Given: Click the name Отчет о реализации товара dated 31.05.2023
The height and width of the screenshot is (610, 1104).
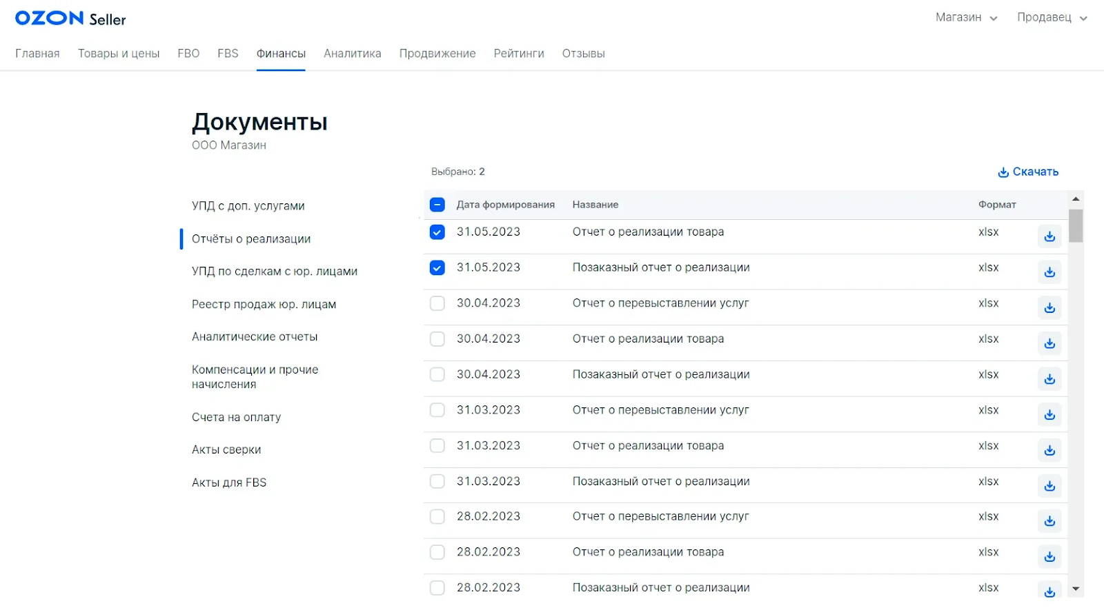Looking at the screenshot, I should coord(649,232).
